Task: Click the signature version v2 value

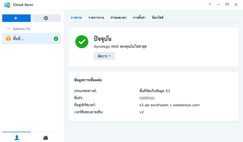Action: 142,112
